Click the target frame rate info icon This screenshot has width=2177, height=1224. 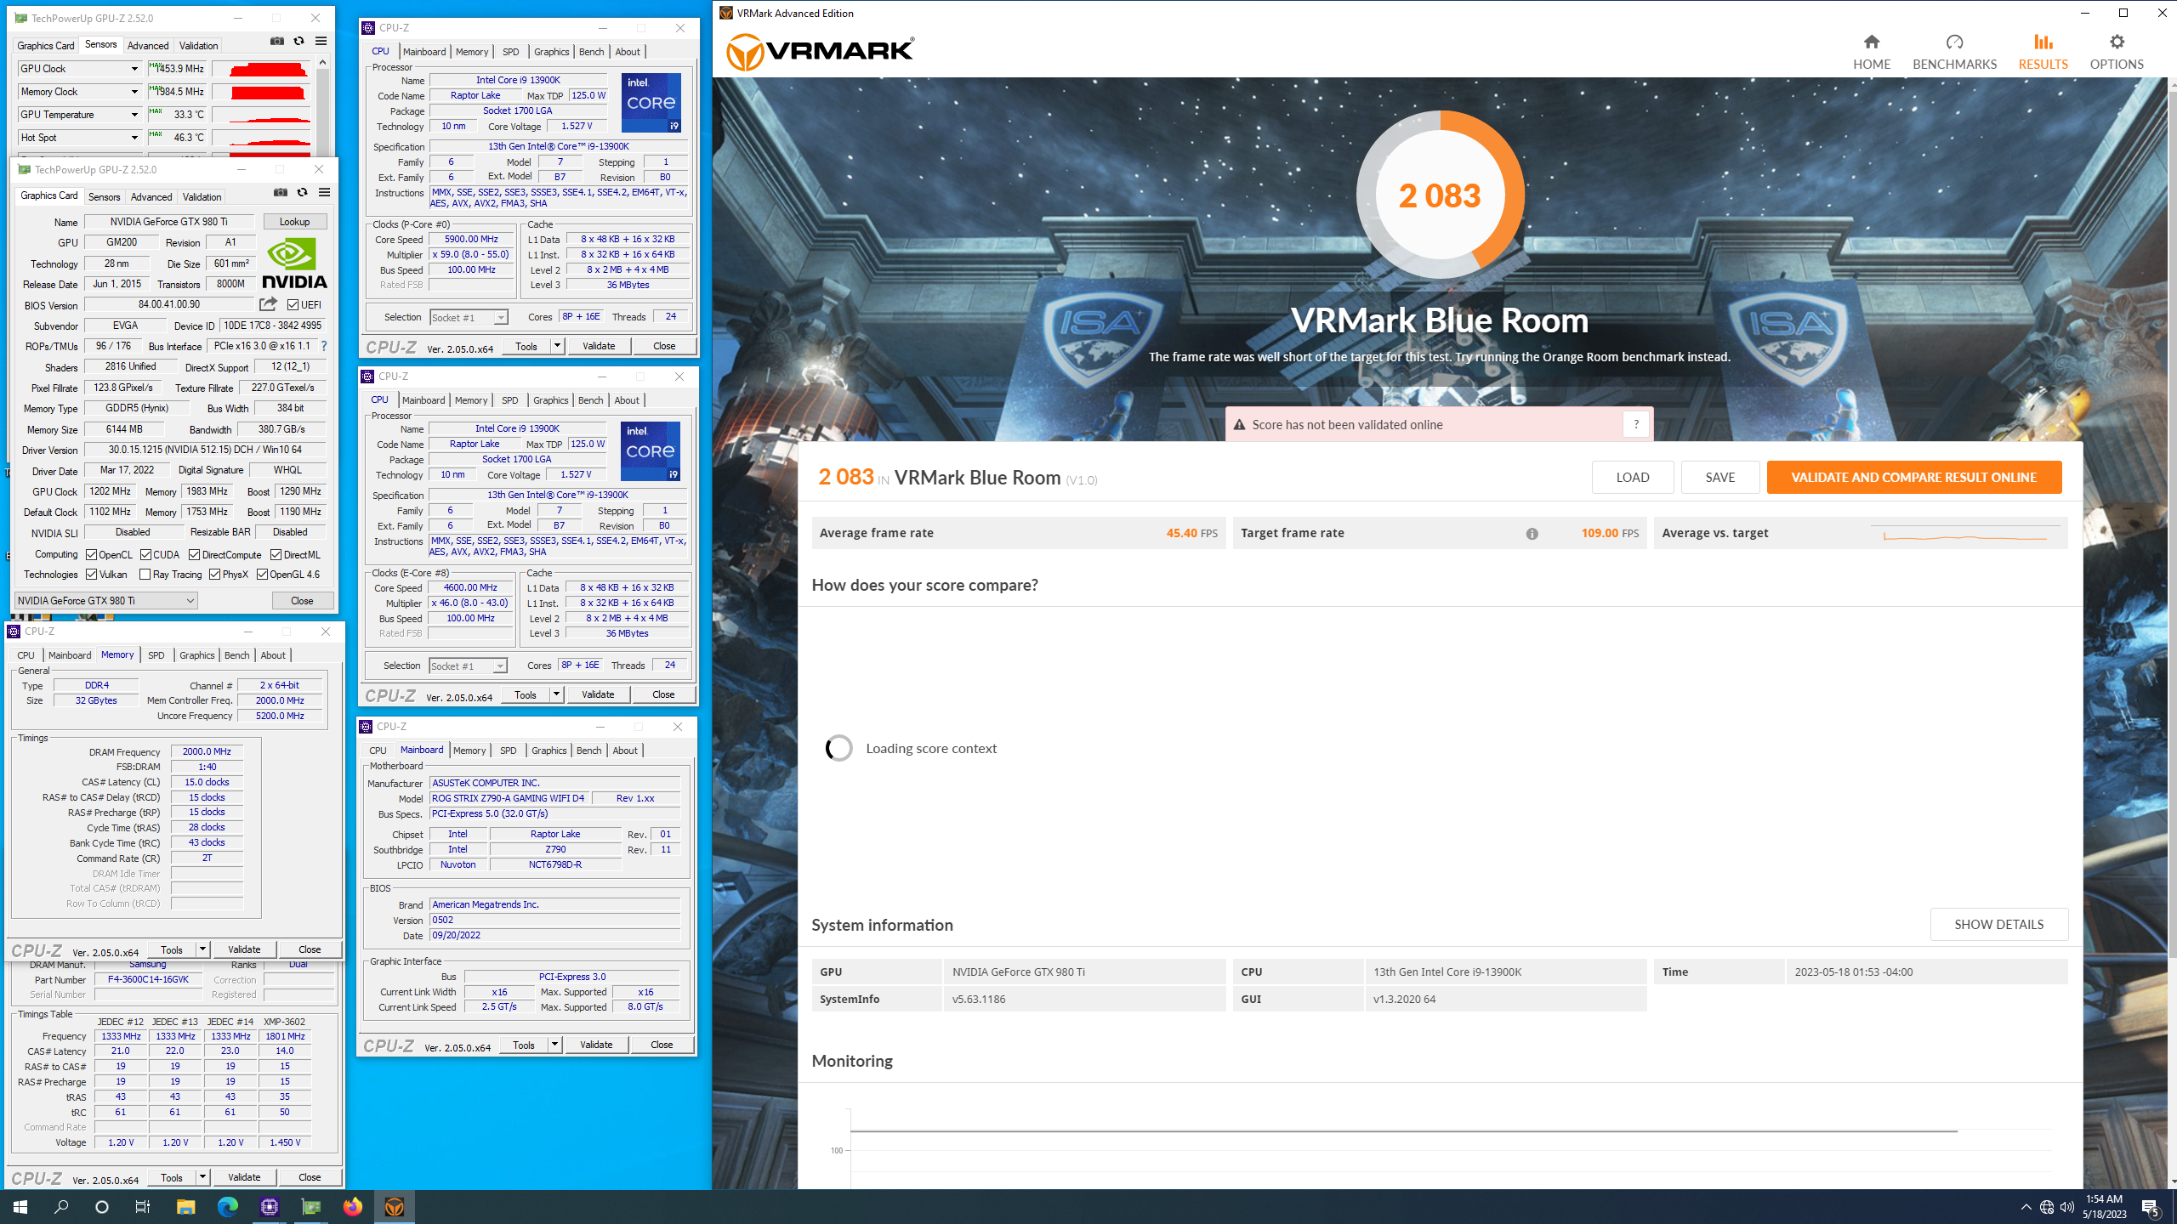(x=1532, y=534)
